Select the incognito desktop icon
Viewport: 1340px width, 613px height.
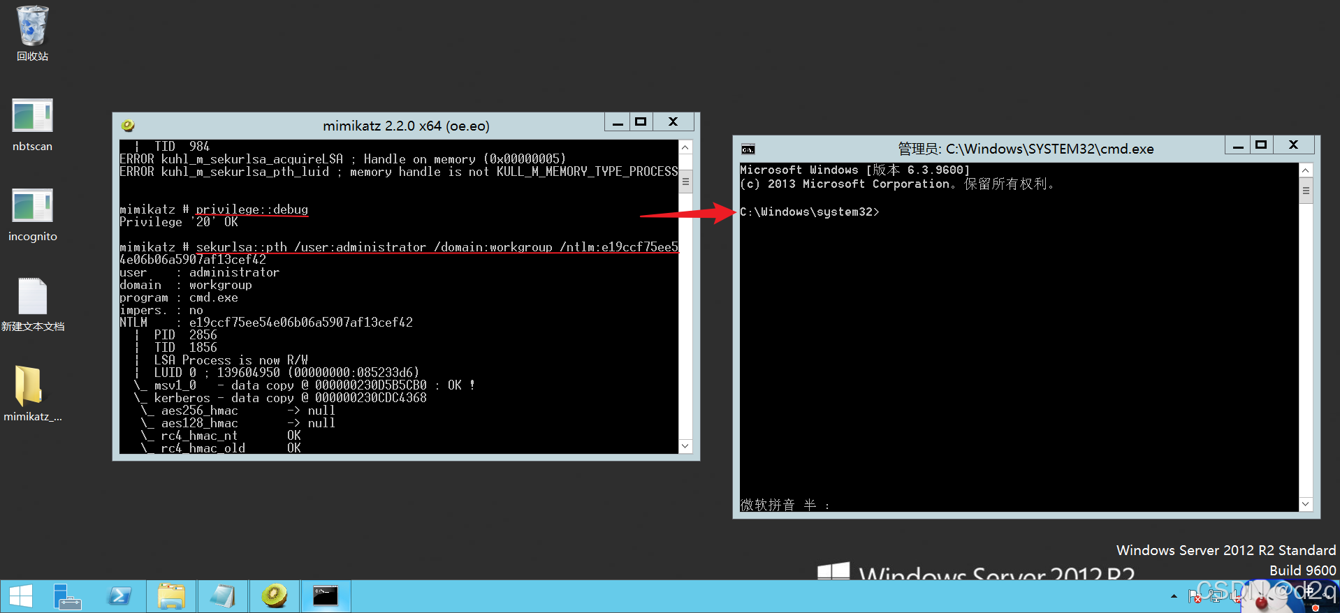32,214
